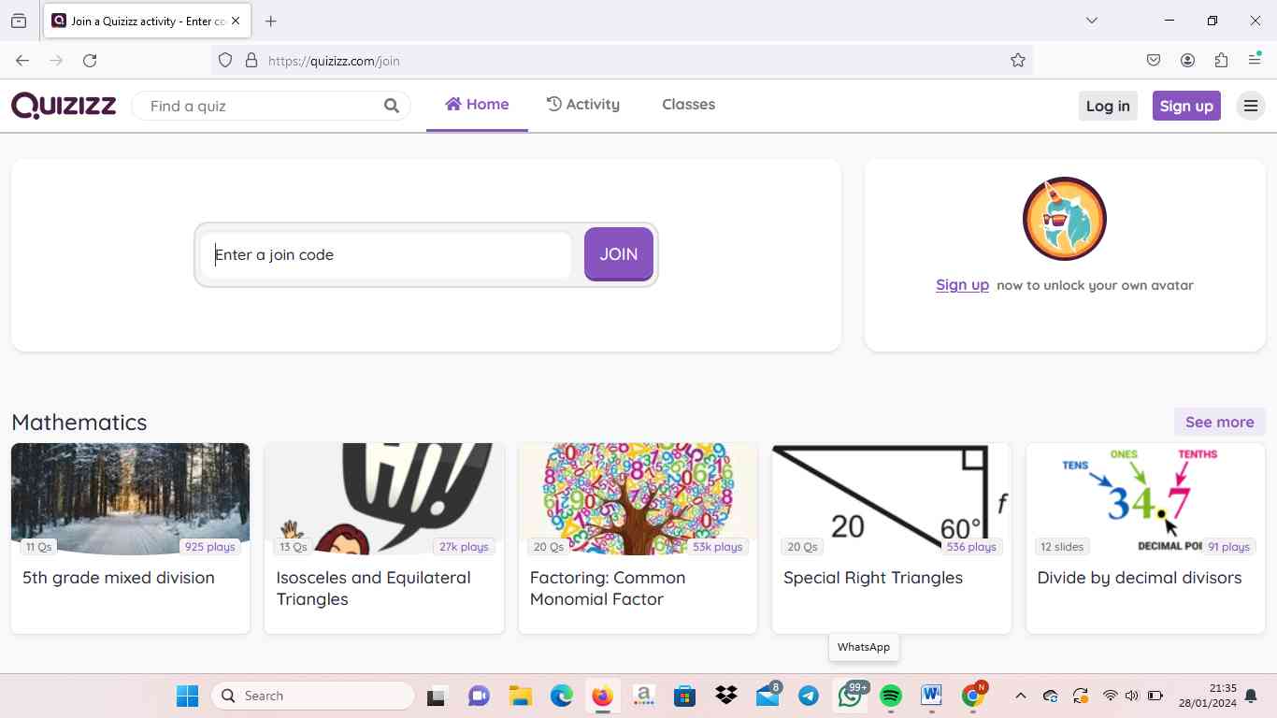The width and height of the screenshot is (1277, 718).
Task: Open Factoring: Common Monomial Factor title
Action: click(608, 588)
